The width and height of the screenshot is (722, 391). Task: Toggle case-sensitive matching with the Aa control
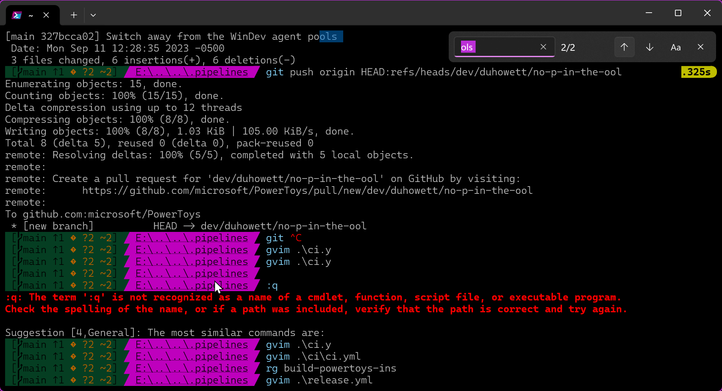point(675,47)
